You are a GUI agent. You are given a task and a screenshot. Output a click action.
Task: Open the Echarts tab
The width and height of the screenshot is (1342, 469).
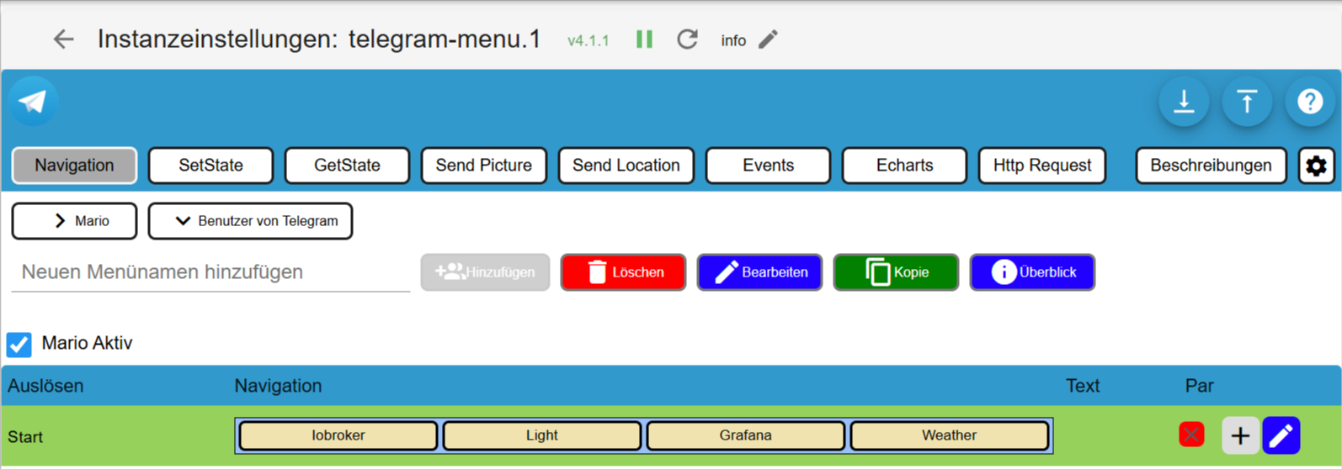904,166
